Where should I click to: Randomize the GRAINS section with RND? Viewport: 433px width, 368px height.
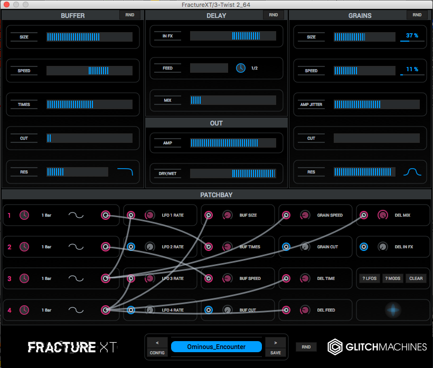coord(417,15)
